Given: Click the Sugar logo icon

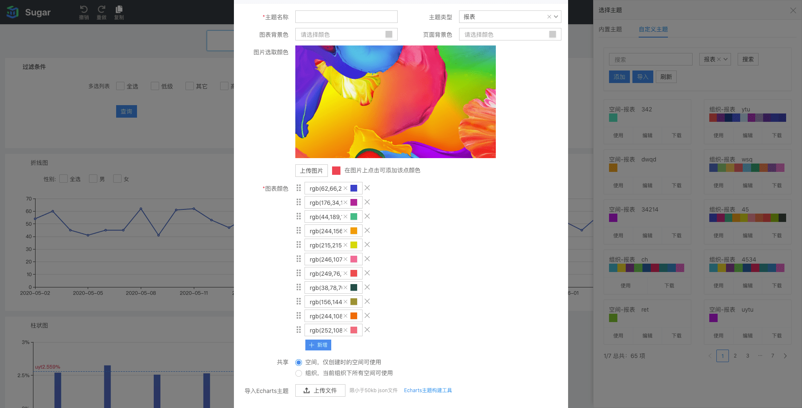Looking at the screenshot, I should click(x=13, y=12).
